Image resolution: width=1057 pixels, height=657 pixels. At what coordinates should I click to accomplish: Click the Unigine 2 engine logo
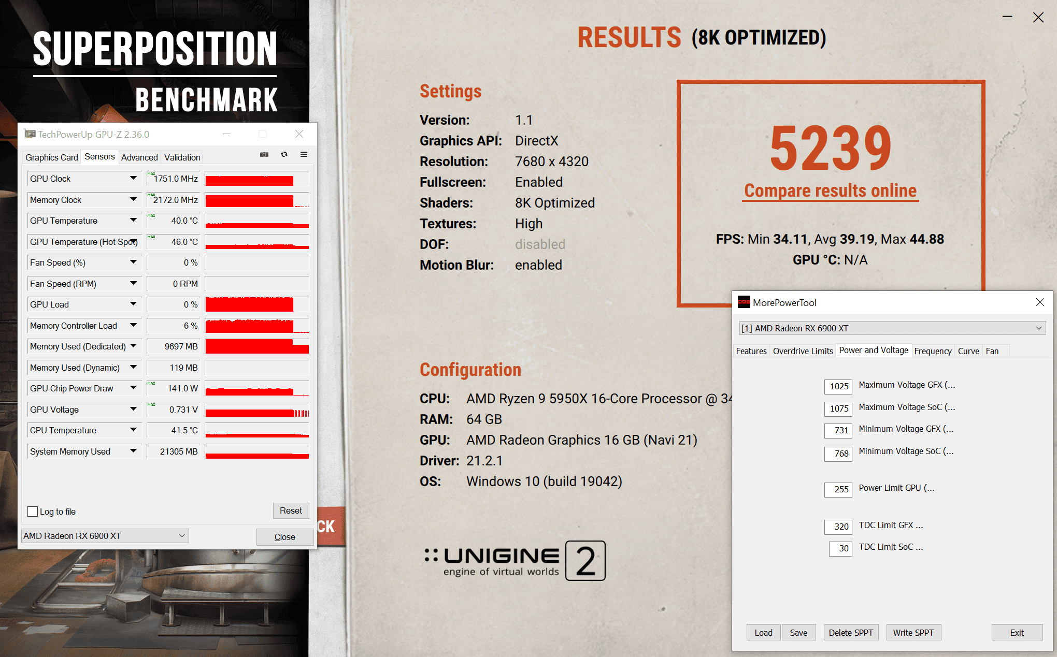pos(515,561)
